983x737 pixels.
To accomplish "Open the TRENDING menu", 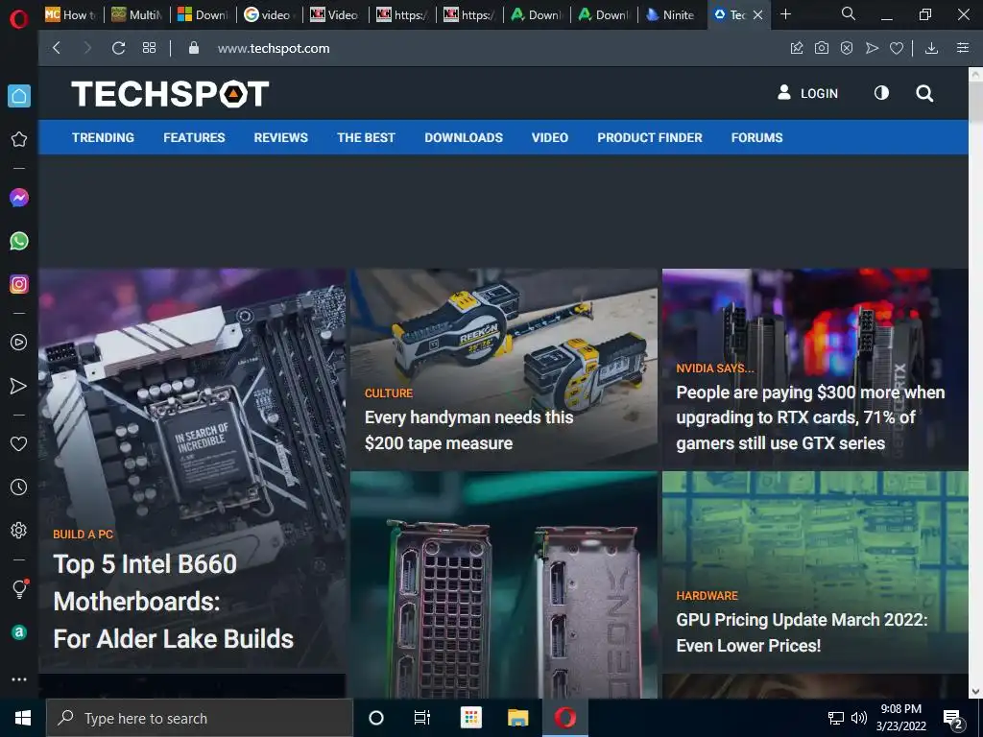I will click(x=103, y=138).
